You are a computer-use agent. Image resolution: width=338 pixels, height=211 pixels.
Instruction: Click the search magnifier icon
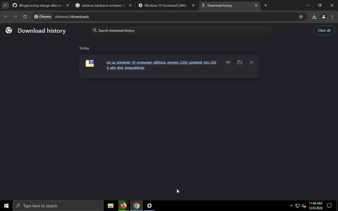95,30
